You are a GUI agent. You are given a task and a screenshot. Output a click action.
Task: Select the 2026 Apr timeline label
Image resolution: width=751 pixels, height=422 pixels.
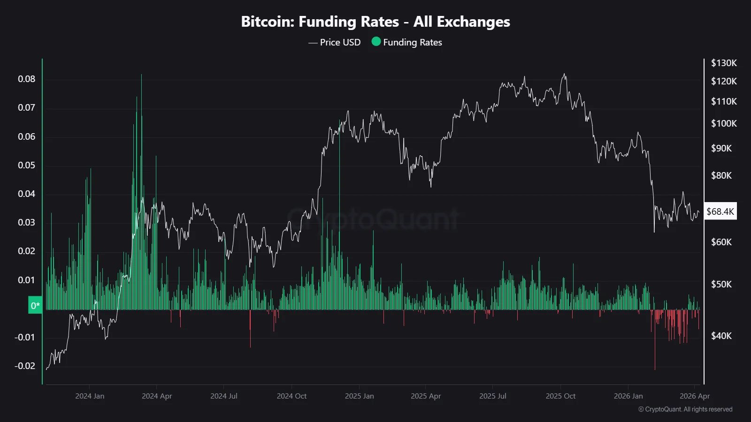point(695,396)
